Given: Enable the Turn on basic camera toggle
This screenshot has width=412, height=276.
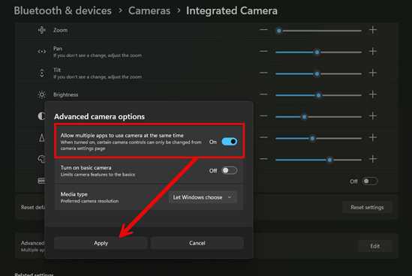Looking at the screenshot, I should click(x=230, y=171).
